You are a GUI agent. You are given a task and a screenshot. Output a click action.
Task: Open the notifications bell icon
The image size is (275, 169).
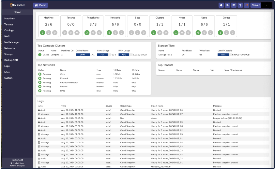(x=221, y=5)
